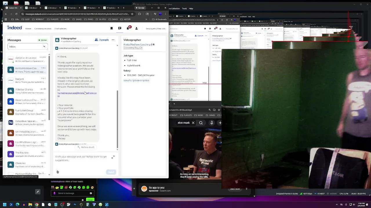Image resolution: width=371 pixels, height=208 pixels.
Task: Open Find salaries link
Action: [x=61, y=29]
